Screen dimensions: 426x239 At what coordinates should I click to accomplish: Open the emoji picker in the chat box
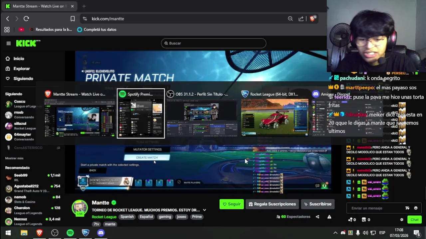tap(416, 208)
